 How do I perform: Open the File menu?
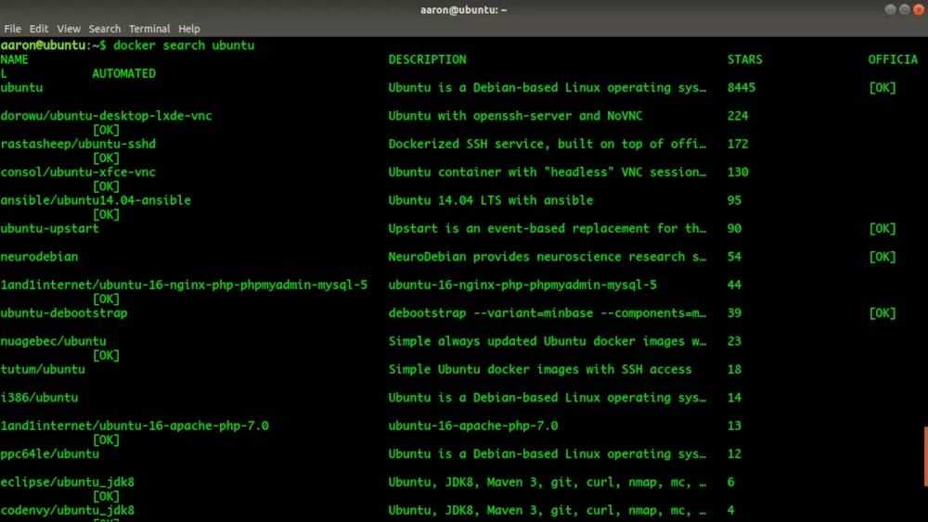[12, 29]
